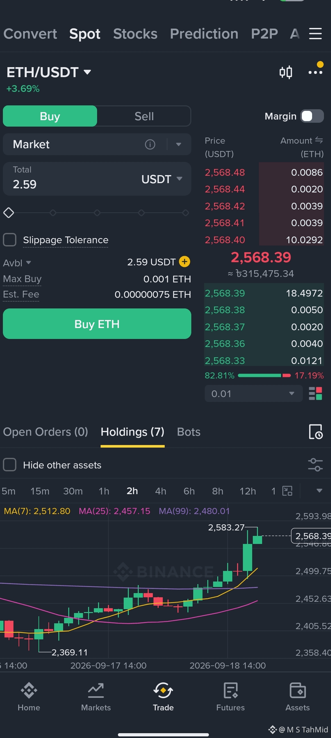The width and height of the screenshot is (331, 738).
Task: Set amount slider to the midpoint
Action: pyautogui.click(x=97, y=213)
